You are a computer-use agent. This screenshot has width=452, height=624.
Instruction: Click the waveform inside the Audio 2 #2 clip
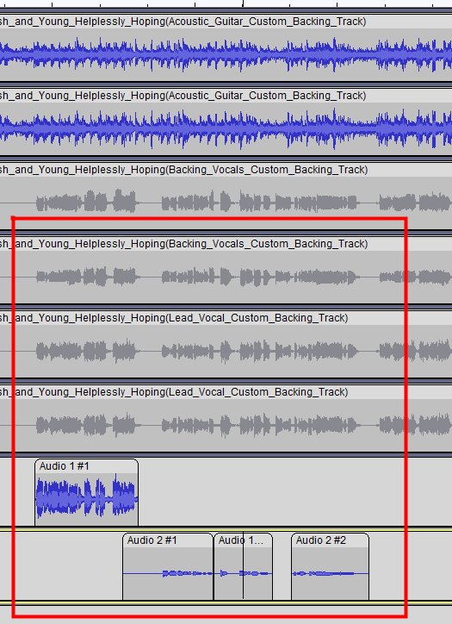(x=330, y=573)
